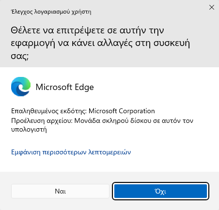Confirm by clicking the Ναι button
The width and height of the screenshot is (219, 210).
click(x=60, y=191)
